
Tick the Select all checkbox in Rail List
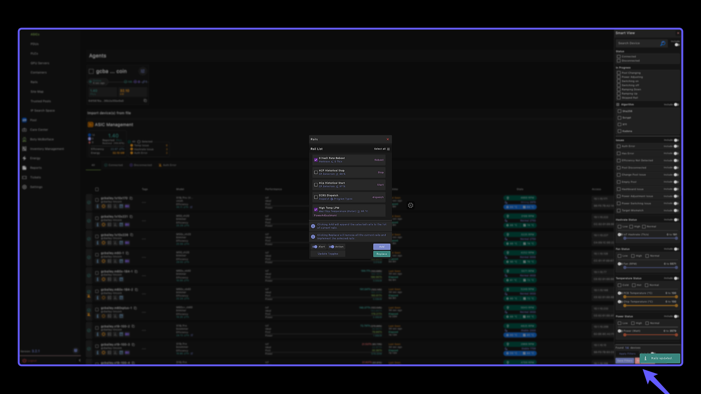[x=388, y=149]
